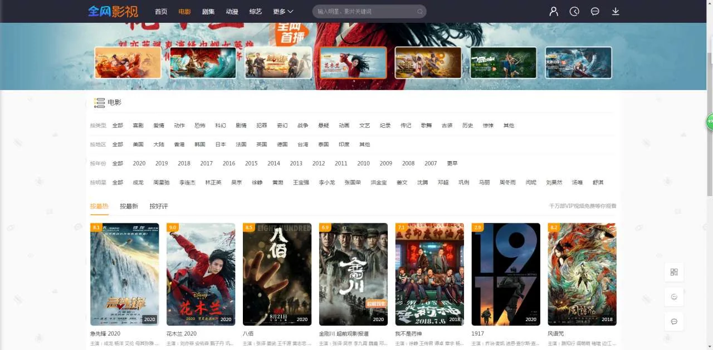Open 剧集 in top navigation
The height and width of the screenshot is (350, 713).
[208, 12]
